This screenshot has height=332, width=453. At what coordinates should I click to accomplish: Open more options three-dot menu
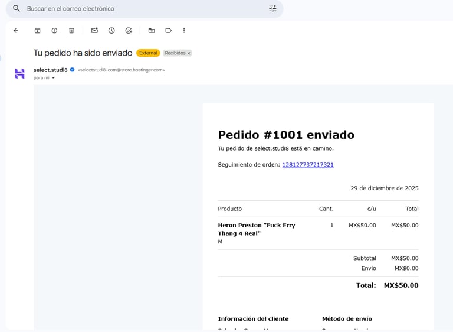click(x=184, y=30)
